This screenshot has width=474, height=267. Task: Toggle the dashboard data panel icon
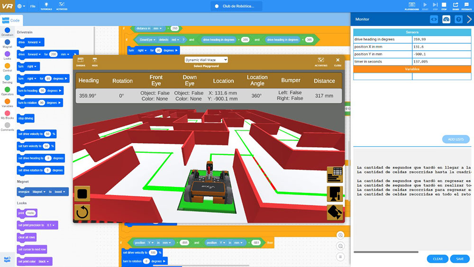[335, 175]
